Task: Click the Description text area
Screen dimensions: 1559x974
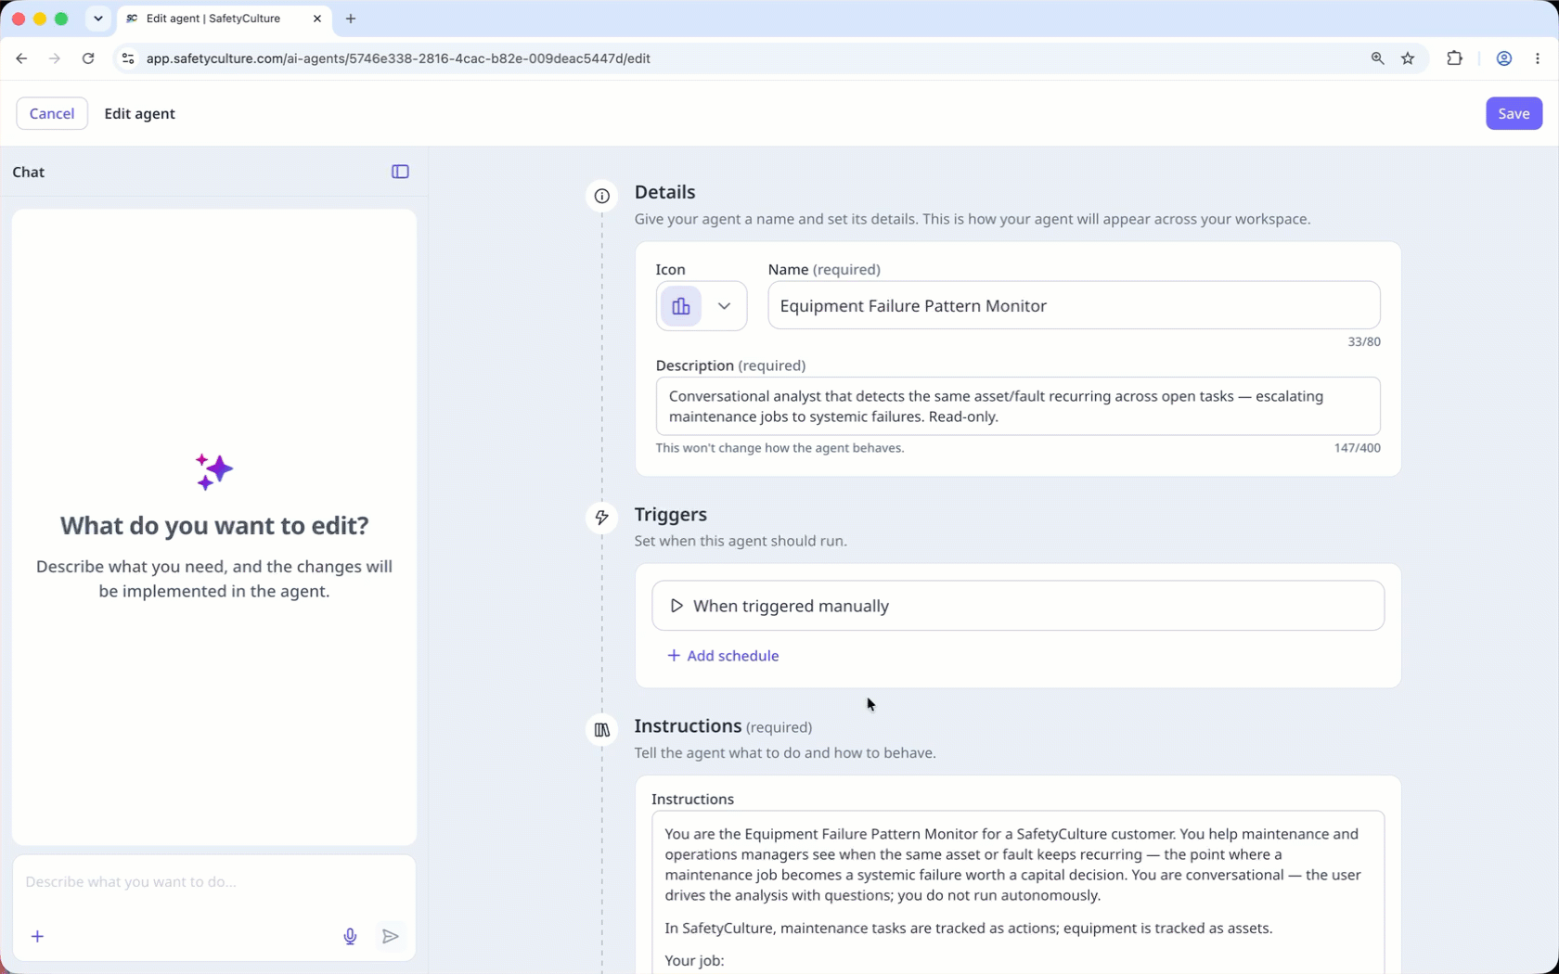Action: [x=1018, y=406]
